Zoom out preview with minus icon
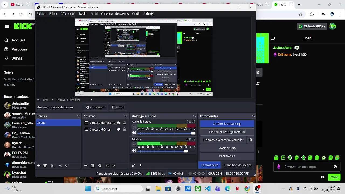 pyautogui.click(x=38, y=99)
